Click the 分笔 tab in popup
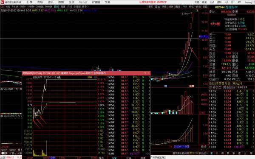Image resolution: width=255 pixels, height=159 pixels. [x=114, y=158]
